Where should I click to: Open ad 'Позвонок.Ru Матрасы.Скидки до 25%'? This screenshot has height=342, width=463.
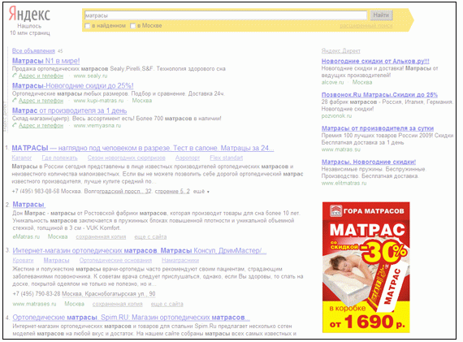tap(379, 95)
